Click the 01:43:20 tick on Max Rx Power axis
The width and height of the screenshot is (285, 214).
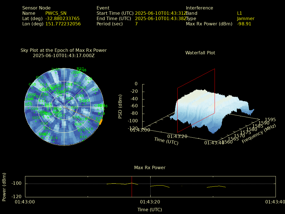(150, 202)
